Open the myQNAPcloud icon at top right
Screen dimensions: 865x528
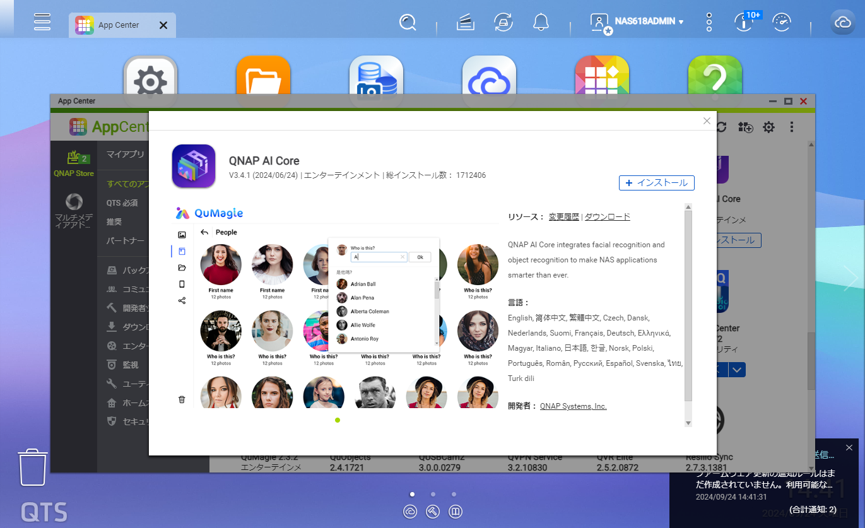(x=843, y=23)
